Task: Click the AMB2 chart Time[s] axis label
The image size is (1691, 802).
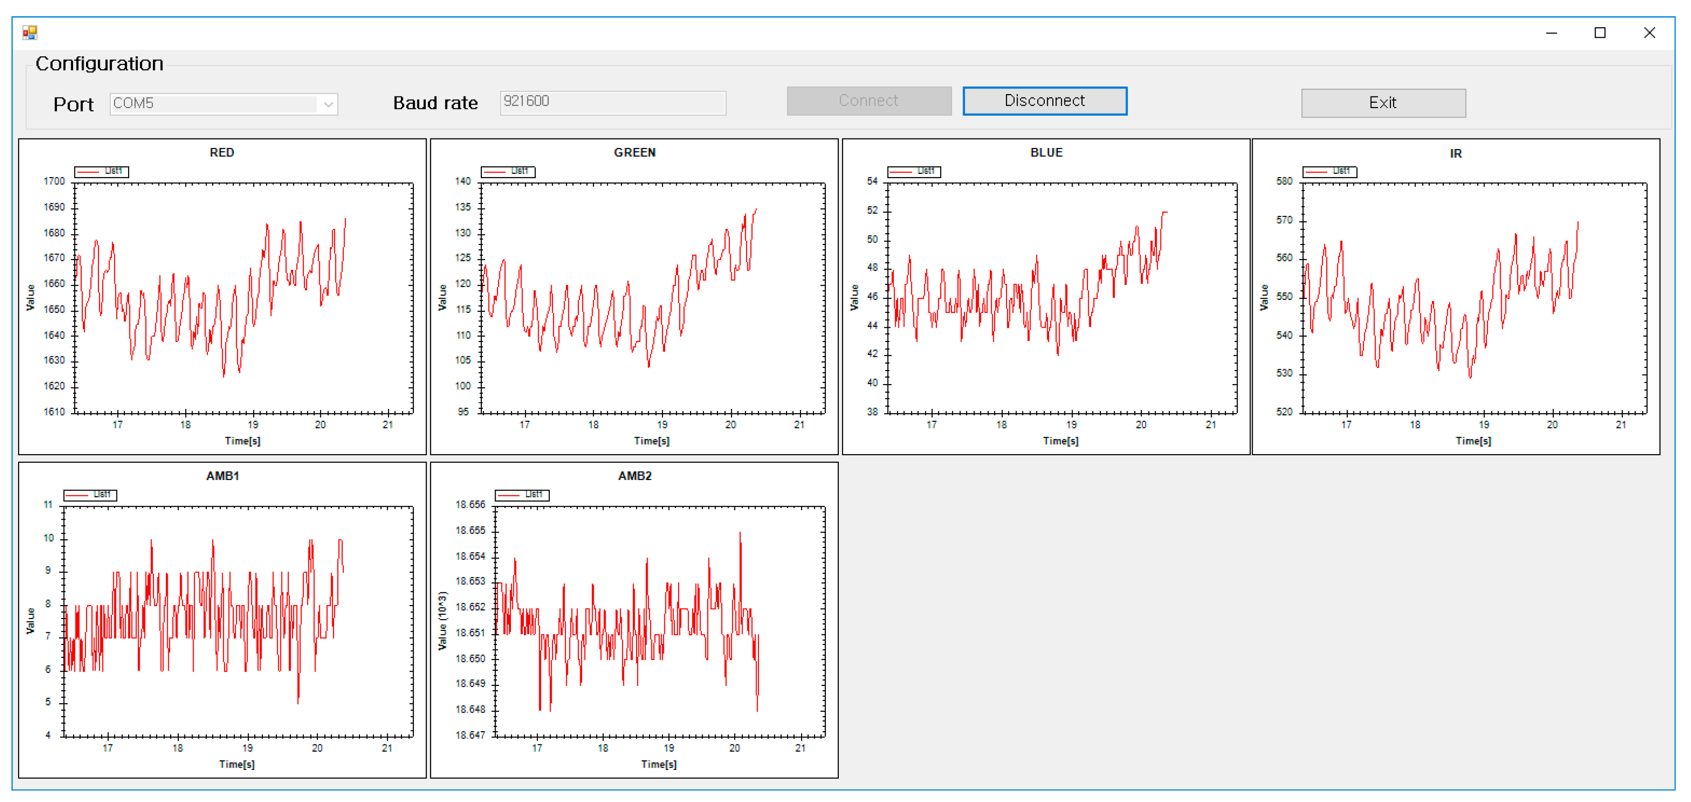Action: click(x=659, y=764)
